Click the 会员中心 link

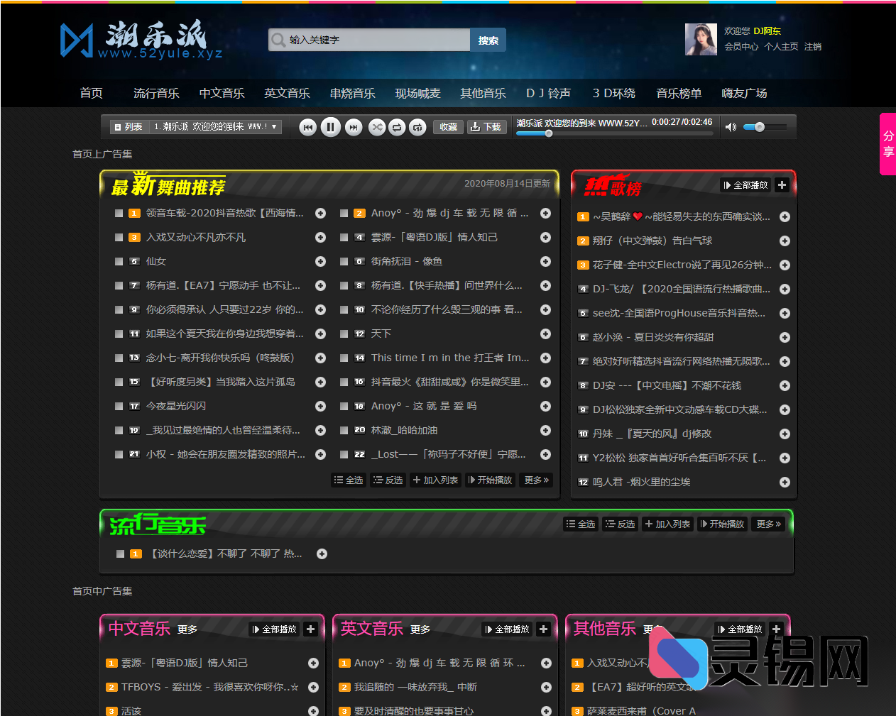[x=741, y=47]
